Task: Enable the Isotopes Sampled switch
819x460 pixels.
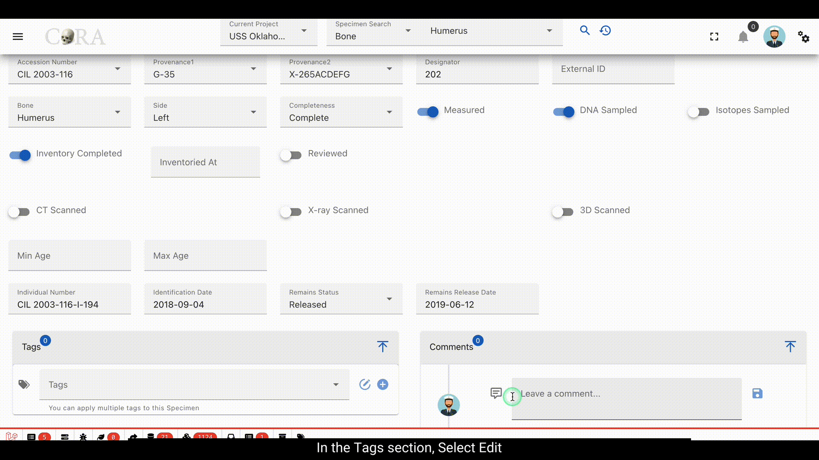Action: [699, 112]
